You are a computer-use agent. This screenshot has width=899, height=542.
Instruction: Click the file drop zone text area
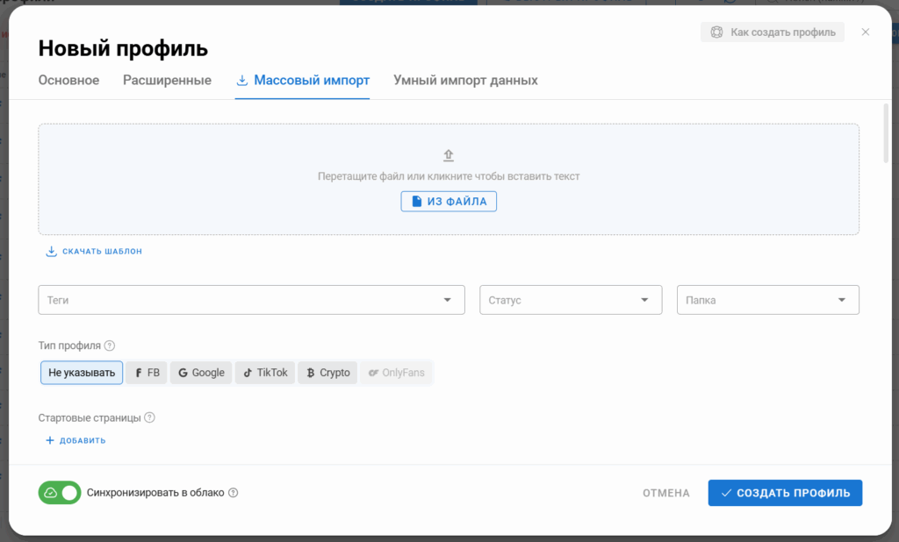coord(449,176)
